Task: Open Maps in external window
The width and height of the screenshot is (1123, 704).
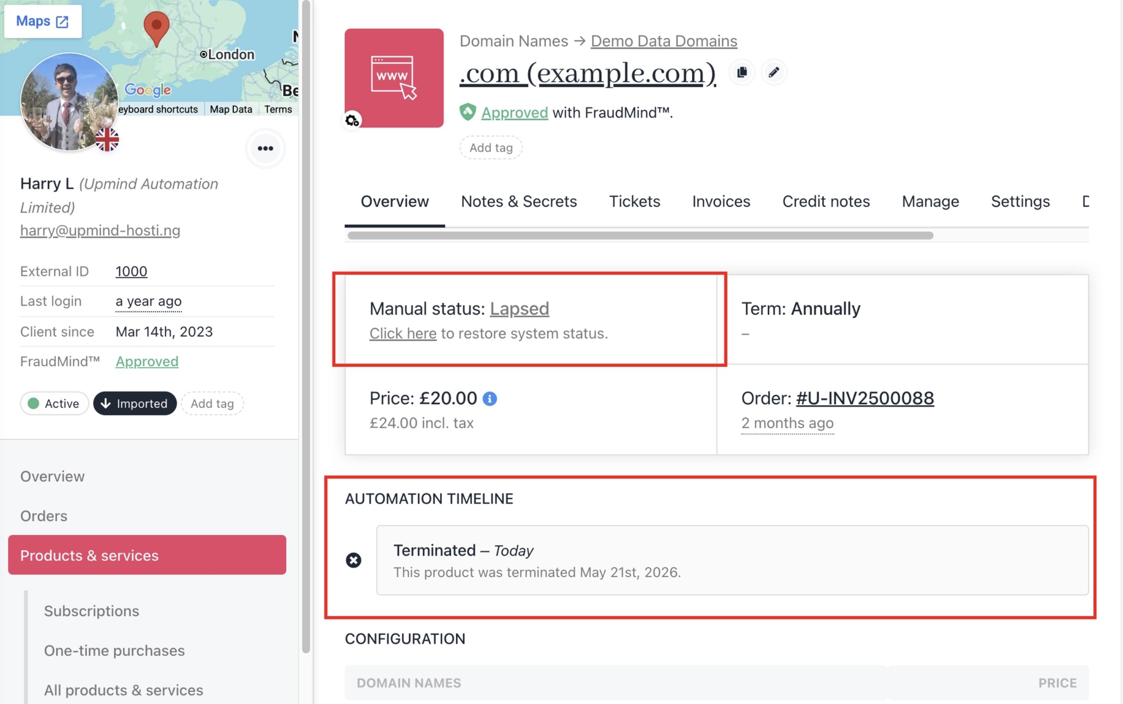Action: (43, 22)
